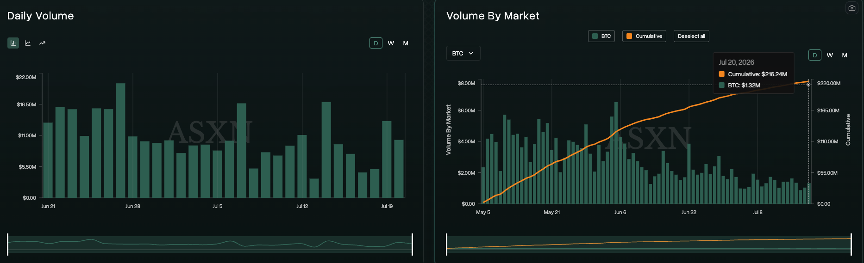The image size is (864, 263).
Task: Switch Daily Volume to weekly W
Action: (x=391, y=43)
